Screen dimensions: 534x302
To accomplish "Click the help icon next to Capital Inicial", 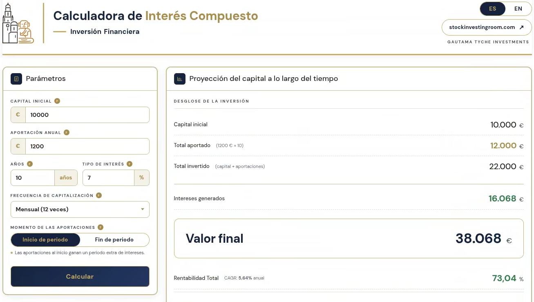I will [x=57, y=101].
